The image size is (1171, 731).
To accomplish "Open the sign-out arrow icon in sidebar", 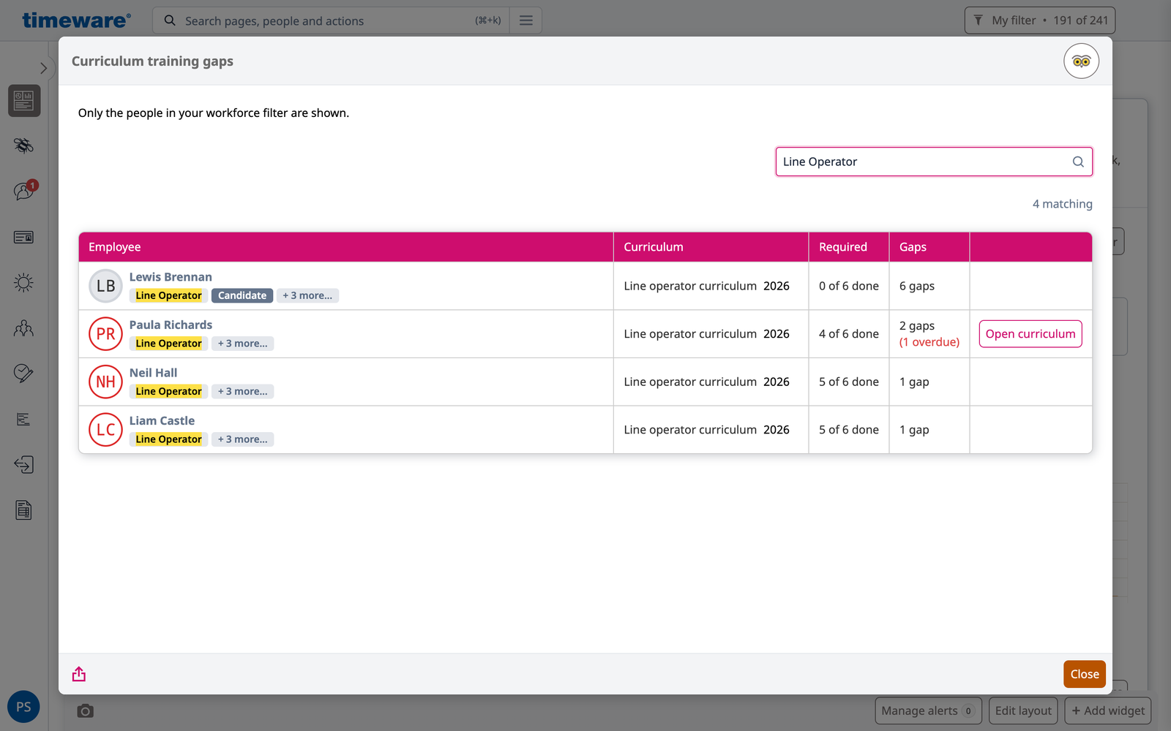I will point(24,464).
